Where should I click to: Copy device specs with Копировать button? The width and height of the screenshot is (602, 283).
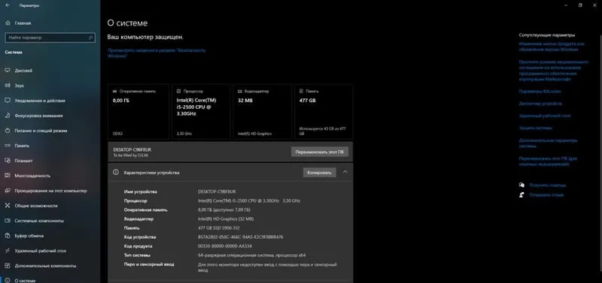[x=319, y=173]
